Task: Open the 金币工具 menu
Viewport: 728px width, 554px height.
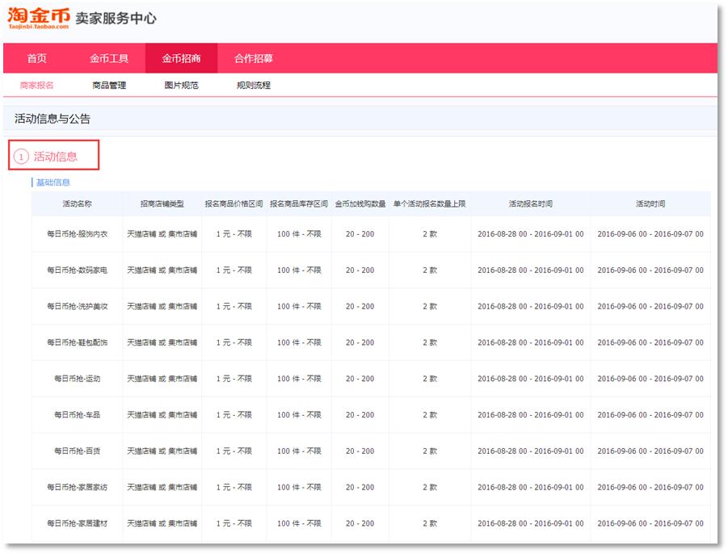Action: click(x=109, y=57)
